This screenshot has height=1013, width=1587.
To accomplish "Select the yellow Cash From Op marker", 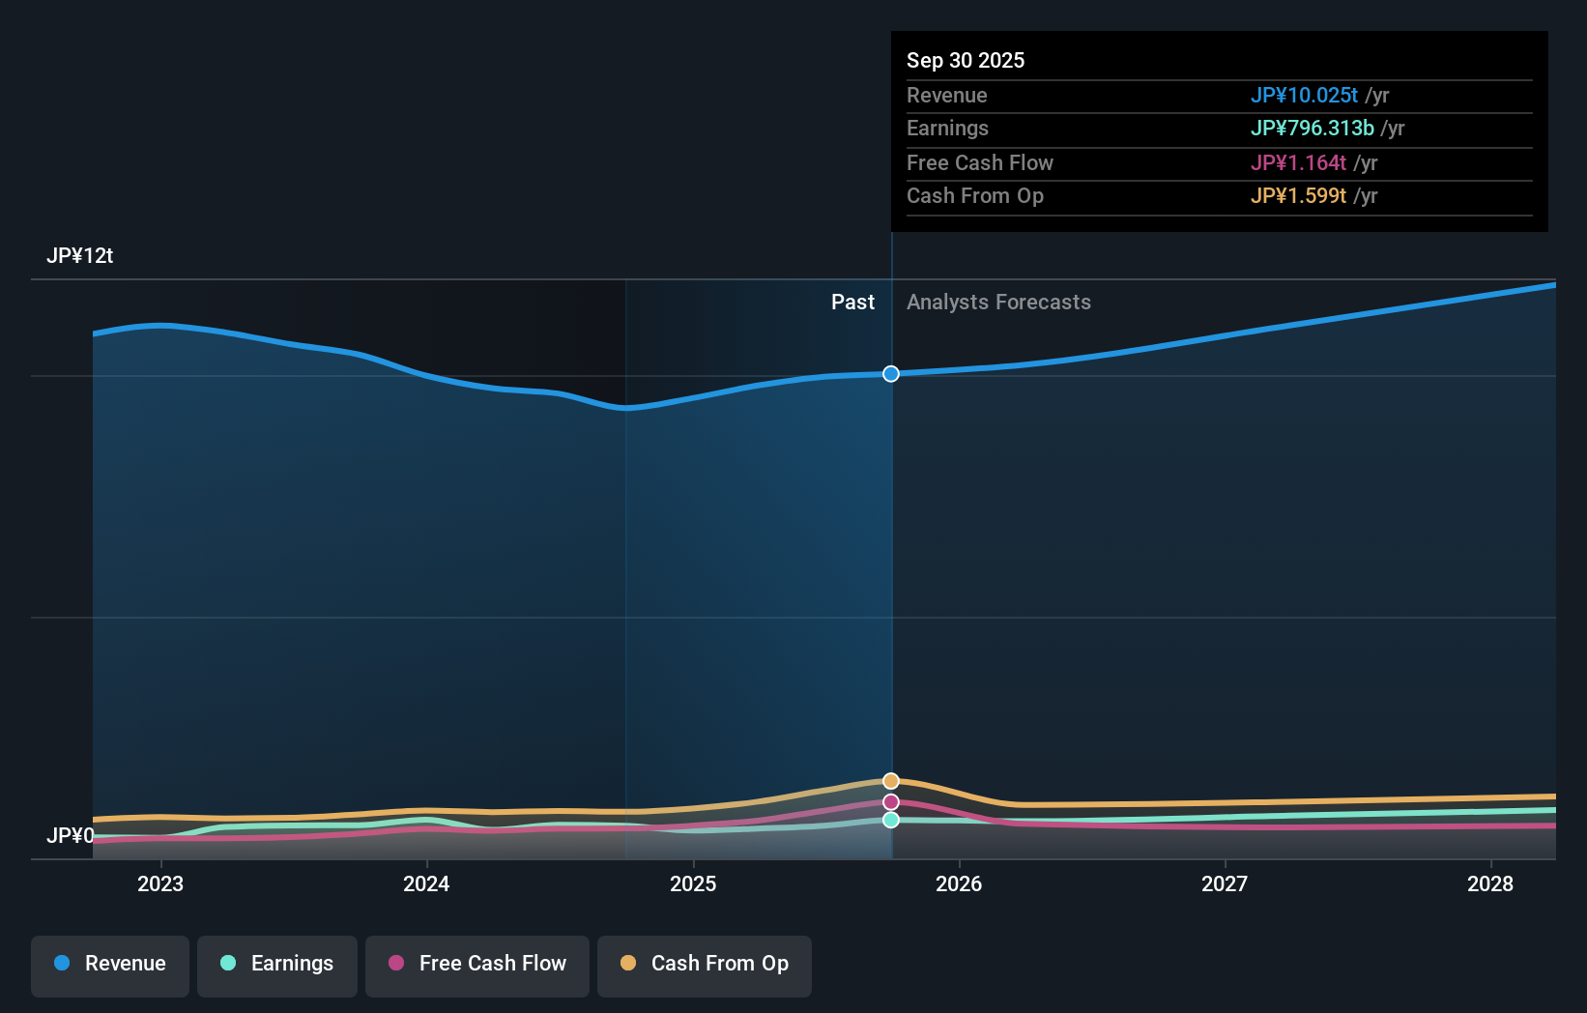I will pos(890,779).
